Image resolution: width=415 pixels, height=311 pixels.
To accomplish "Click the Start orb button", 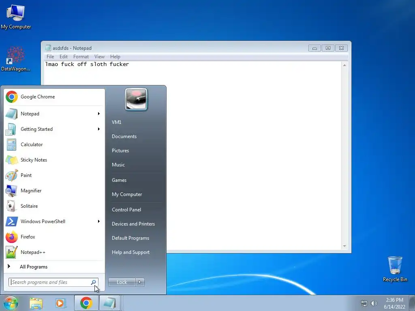I will coord(11,303).
